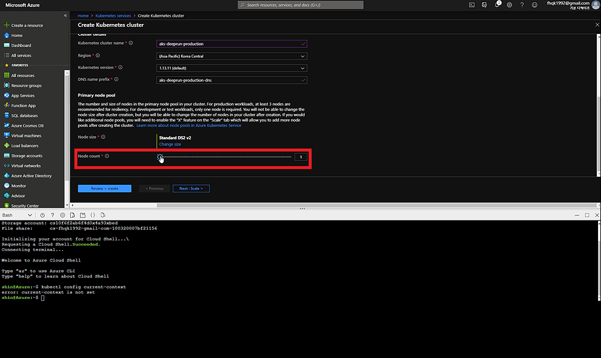
Task: Open Cloud Shell from the top bar
Action: (472, 5)
